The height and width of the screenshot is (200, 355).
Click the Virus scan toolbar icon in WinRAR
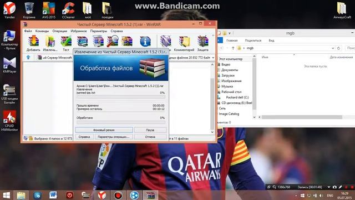(x=166, y=42)
